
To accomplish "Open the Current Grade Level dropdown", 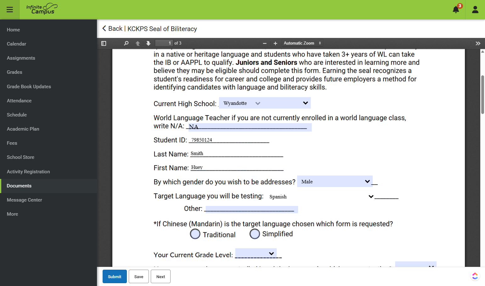I will [256, 253].
